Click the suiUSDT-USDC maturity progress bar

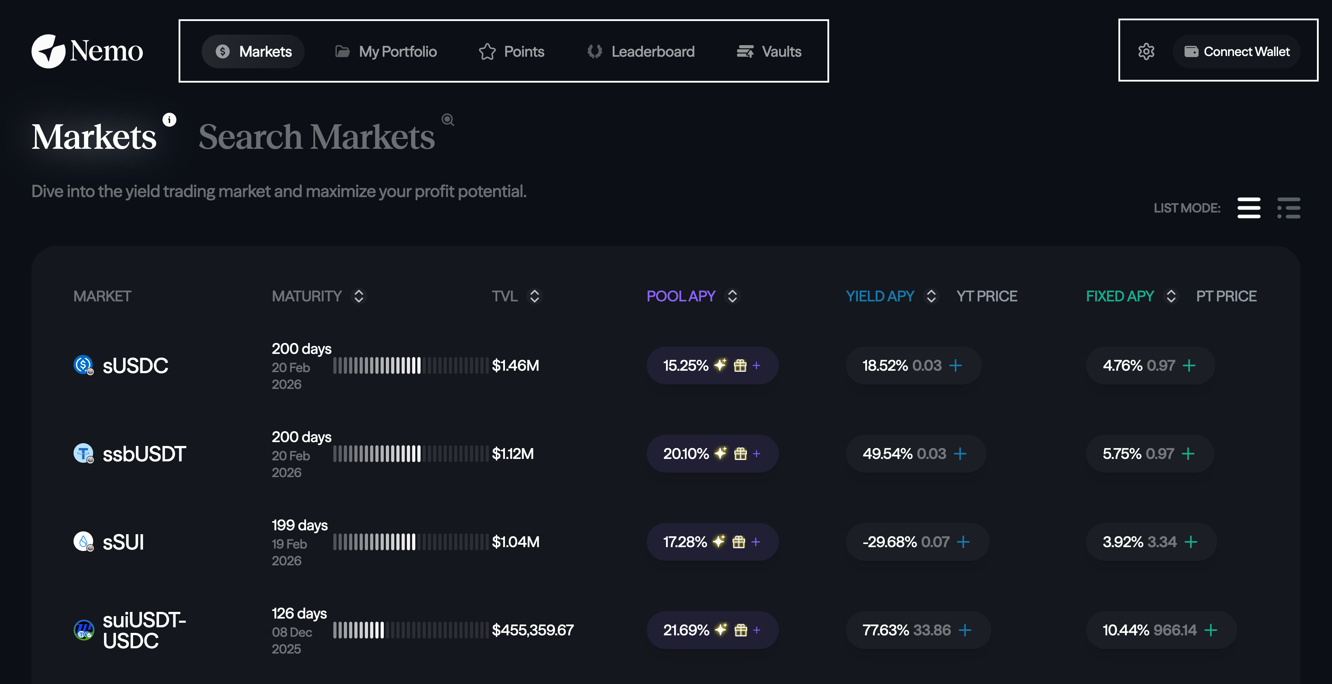click(411, 630)
